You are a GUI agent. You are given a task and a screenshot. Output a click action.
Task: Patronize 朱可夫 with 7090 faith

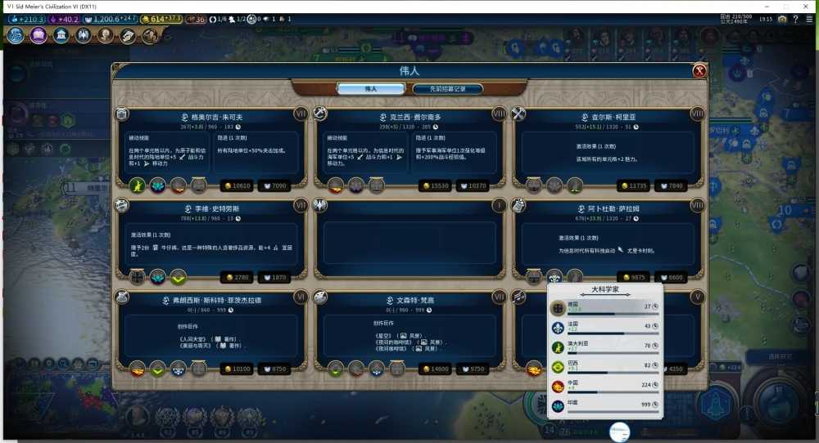(276, 186)
